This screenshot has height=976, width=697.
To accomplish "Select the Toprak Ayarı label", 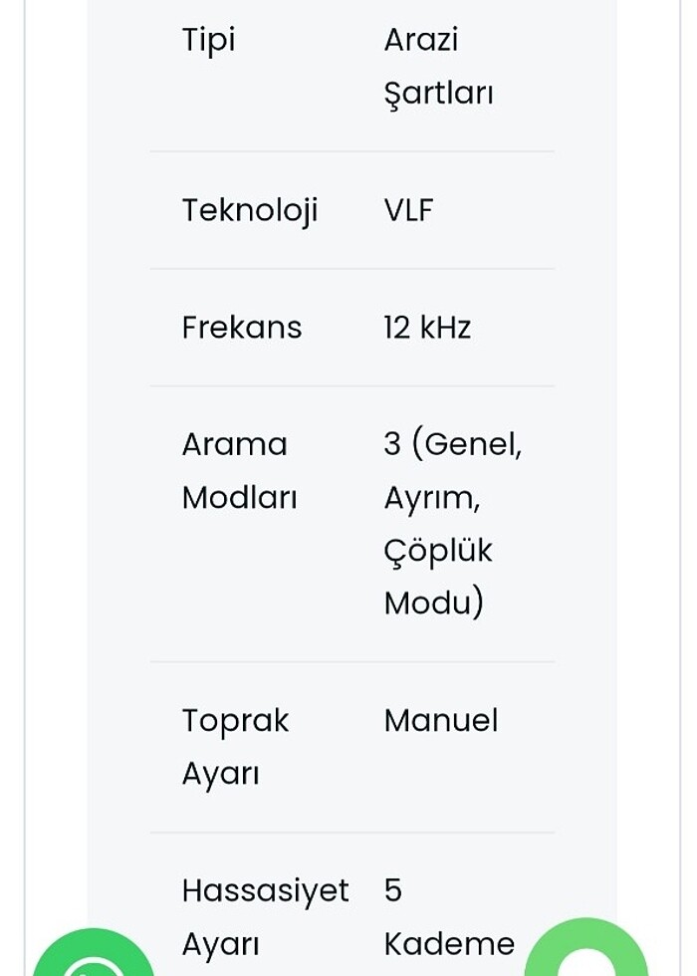I will pyautogui.click(x=235, y=746).
